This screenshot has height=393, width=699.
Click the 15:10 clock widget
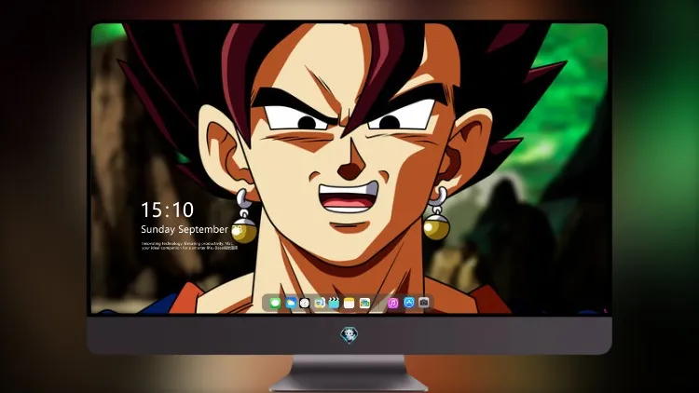(x=167, y=210)
